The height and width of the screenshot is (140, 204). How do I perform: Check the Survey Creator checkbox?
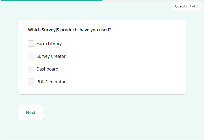[31, 56]
